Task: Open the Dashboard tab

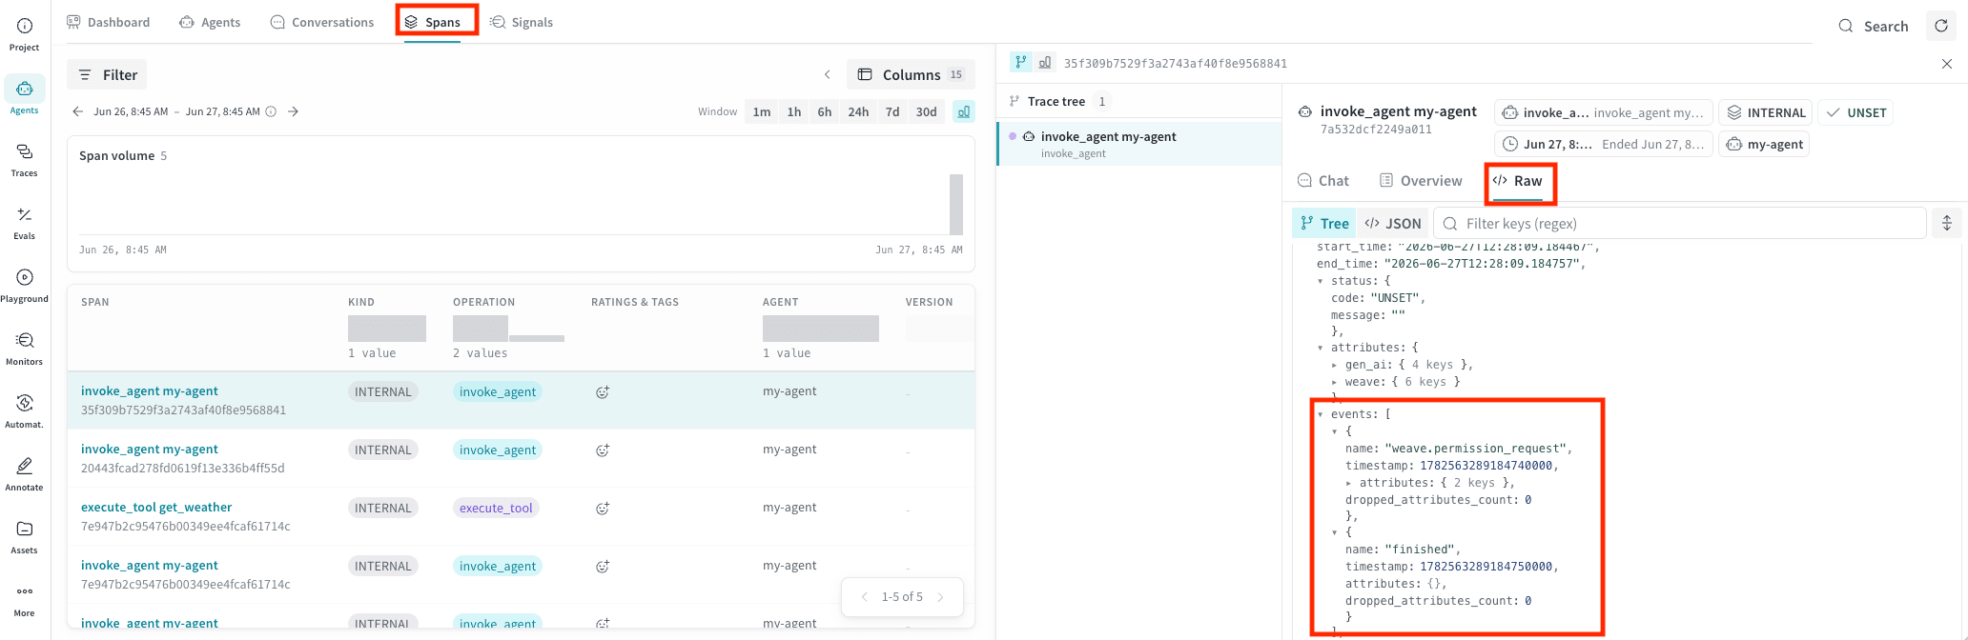Action: tap(108, 22)
